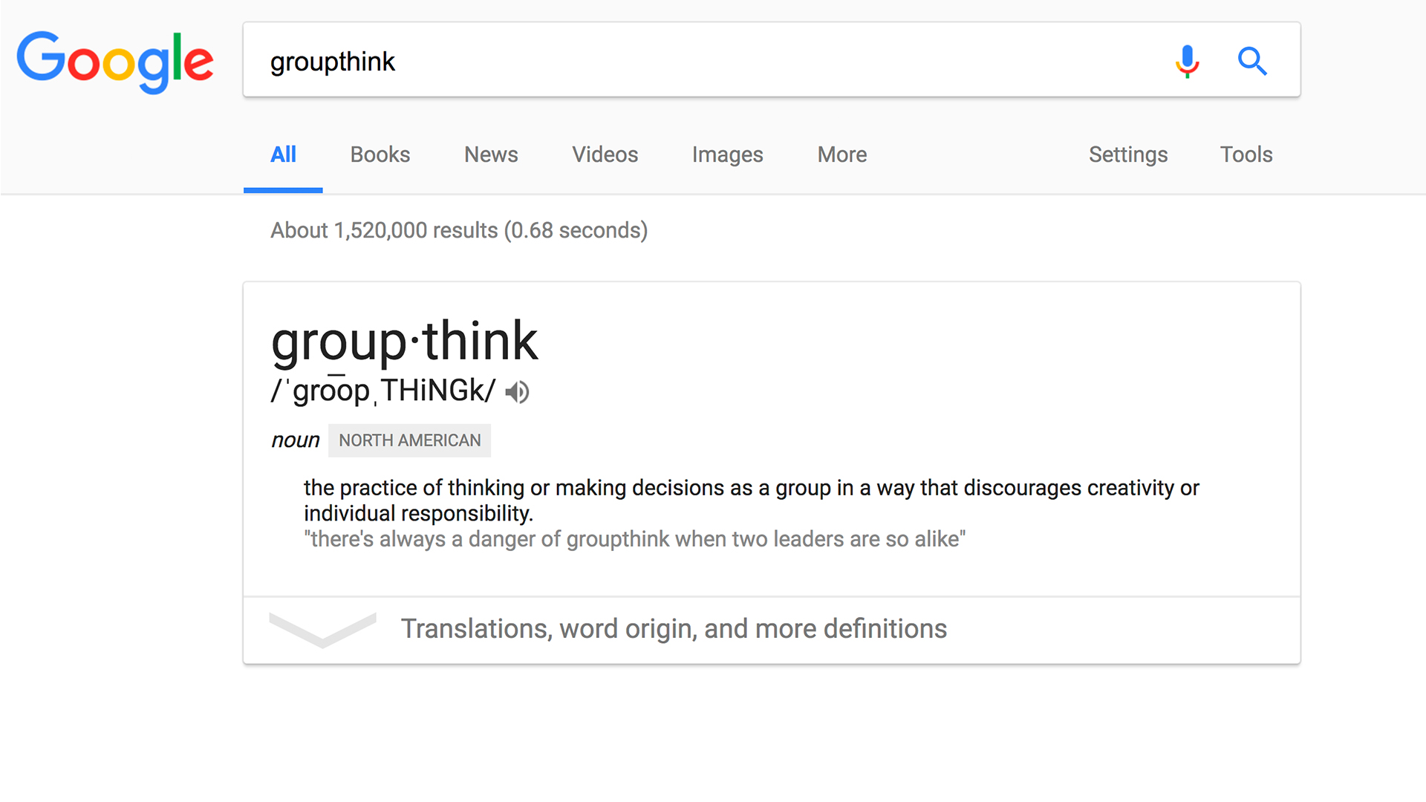Open the Settings menu
Image resolution: width=1426 pixels, height=802 pixels.
tap(1127, 154)
